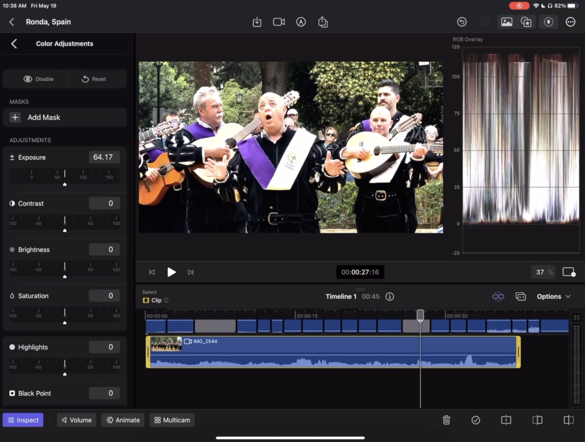Expand the timeline Options dropdown

coord(553,297)
